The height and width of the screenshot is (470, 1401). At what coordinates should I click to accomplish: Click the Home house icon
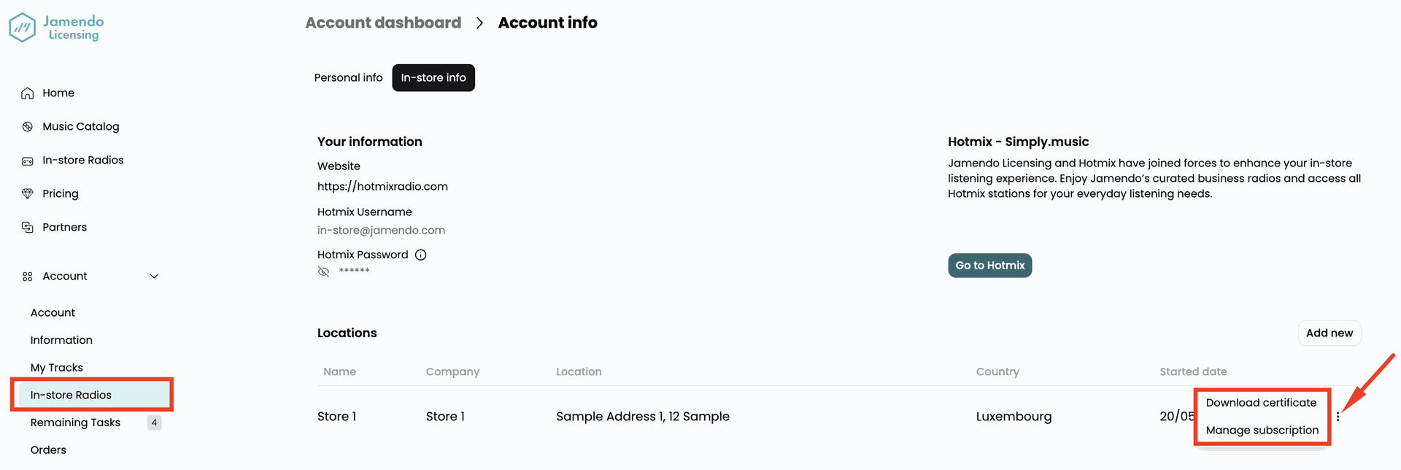click(x=28, y=93)
